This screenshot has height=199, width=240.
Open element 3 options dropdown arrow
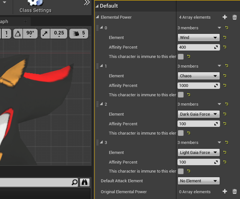[x=219, y=142]
